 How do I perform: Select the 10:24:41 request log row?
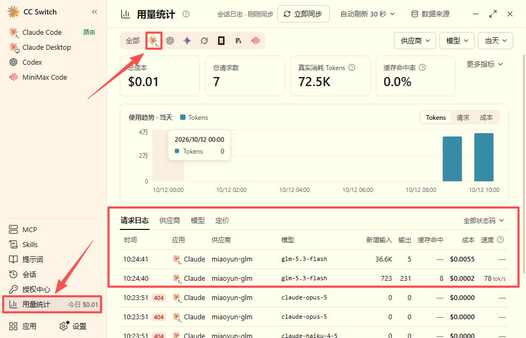(x=314, y=259)
